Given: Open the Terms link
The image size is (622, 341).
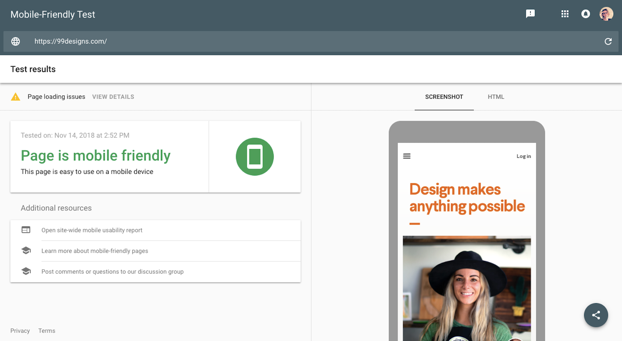Looking at the screenshot, I should pyautogui.click(x=47, y=331).
